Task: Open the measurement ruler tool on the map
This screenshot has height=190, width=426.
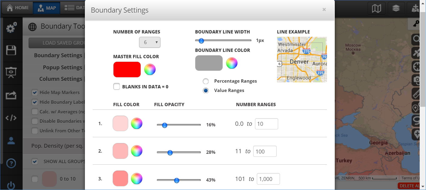Action: click(x=416, y=93)
